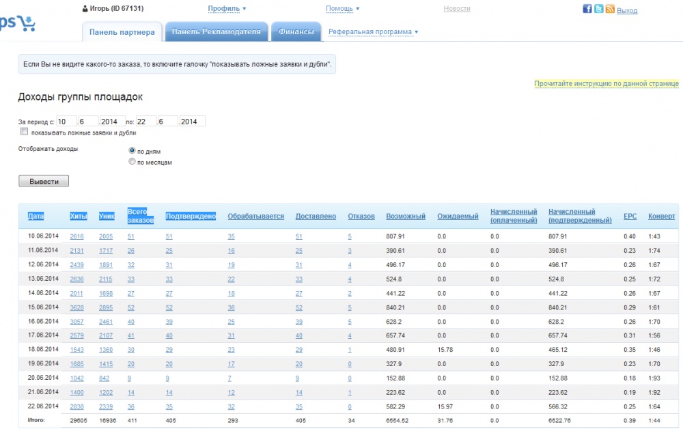This screenshot has width=683, height=431.
Task: Switch to Панель партнера tab
Action: 122,32
